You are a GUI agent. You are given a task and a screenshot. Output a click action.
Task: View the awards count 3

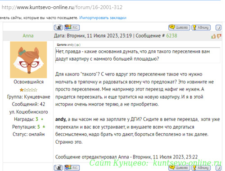37,119
